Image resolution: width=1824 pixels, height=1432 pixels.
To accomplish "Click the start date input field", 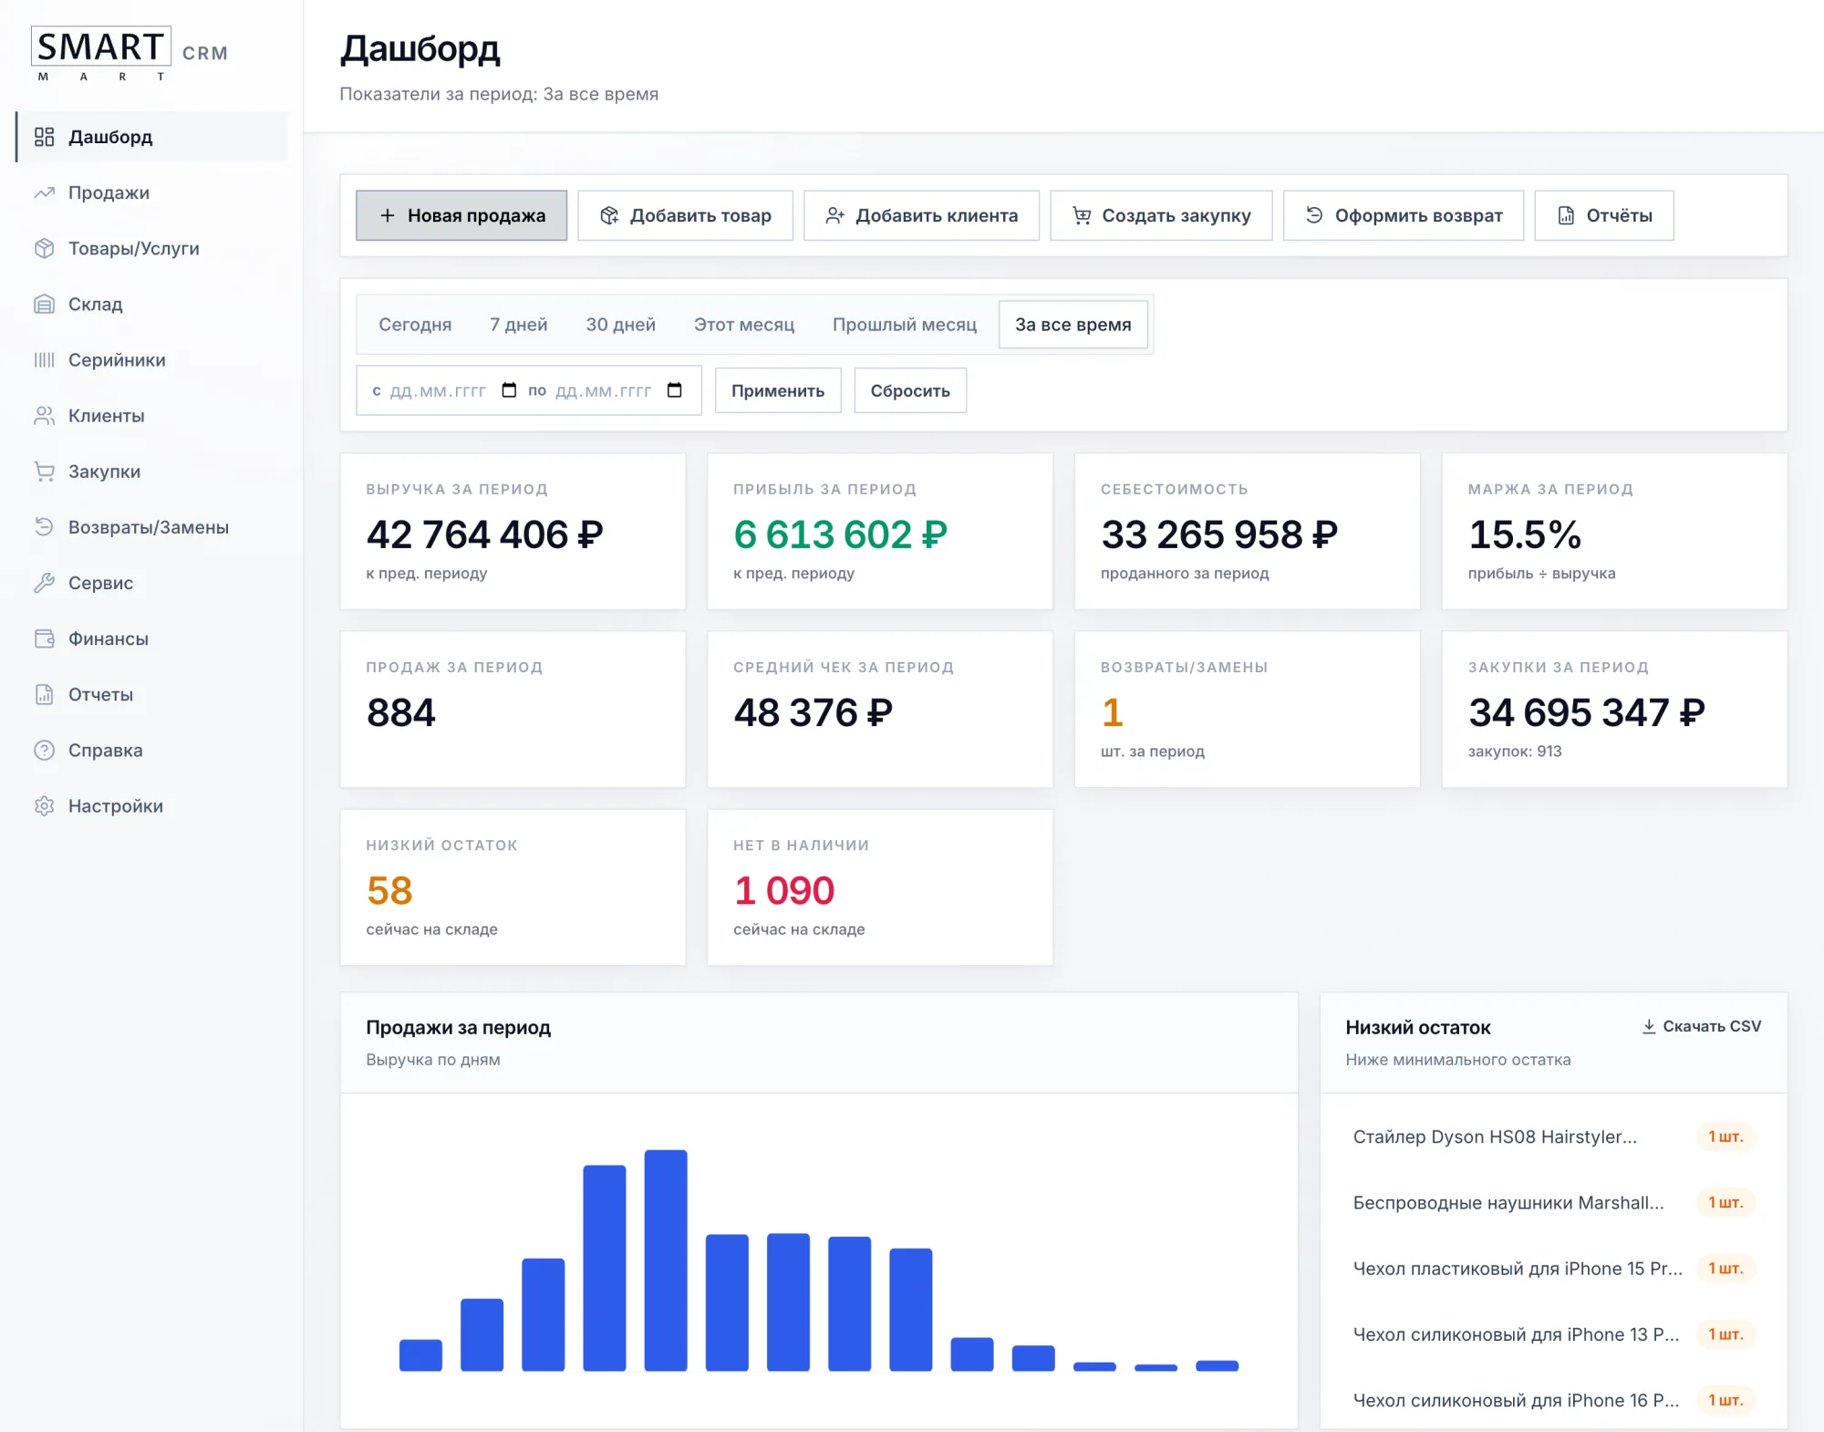I will click(x=439, y=390).
